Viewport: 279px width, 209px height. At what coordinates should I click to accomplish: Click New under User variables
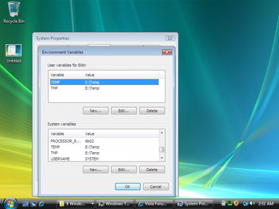95,111
